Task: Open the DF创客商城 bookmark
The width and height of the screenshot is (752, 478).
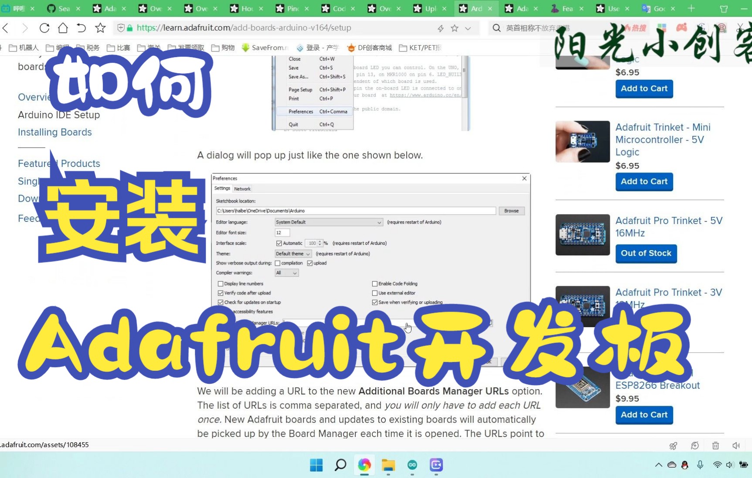Action: click(370, 47)
